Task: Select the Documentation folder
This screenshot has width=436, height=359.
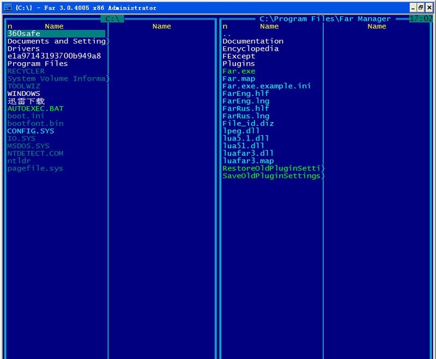Action: [x=253, y=41]
